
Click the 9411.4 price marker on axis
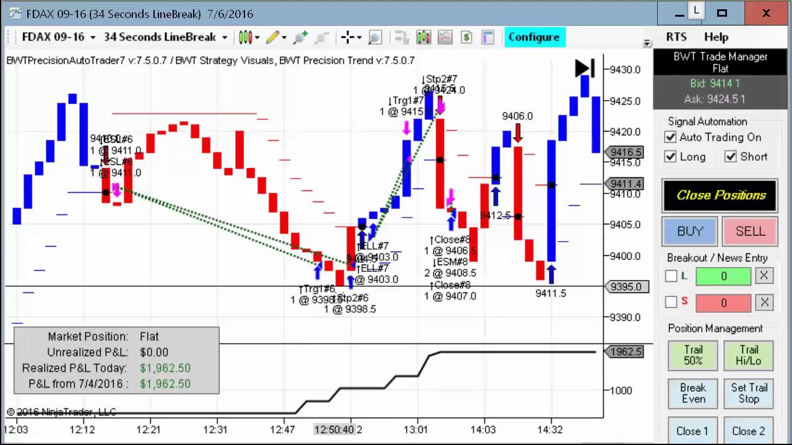(x=625, y=184)
